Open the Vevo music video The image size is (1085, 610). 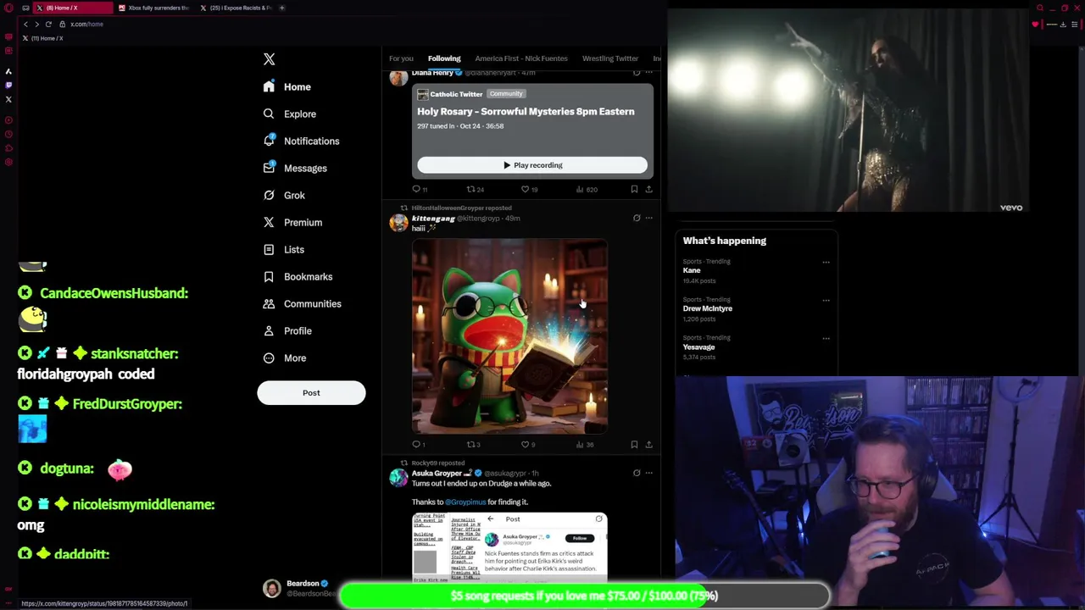click(x=848, y=110)
